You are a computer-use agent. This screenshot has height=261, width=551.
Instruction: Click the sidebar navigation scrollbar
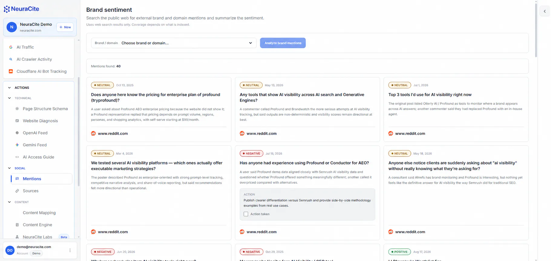pyautogui.click(x=79, y=131)
